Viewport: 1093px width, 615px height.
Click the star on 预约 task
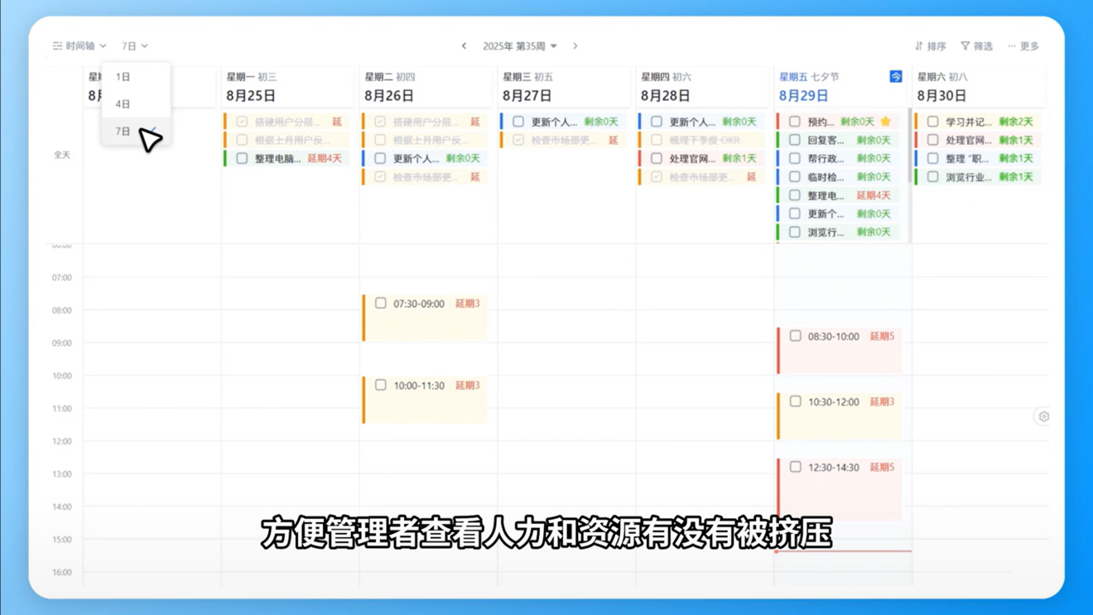(886, 122)
